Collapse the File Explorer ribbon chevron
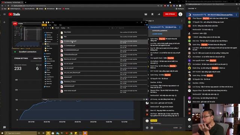The width and height of the screenshot is (240, 135). [x=145, y=25]
